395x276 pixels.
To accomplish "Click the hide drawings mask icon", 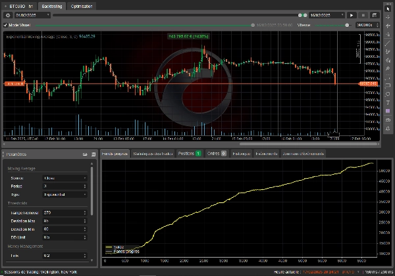I will (388, 120).
